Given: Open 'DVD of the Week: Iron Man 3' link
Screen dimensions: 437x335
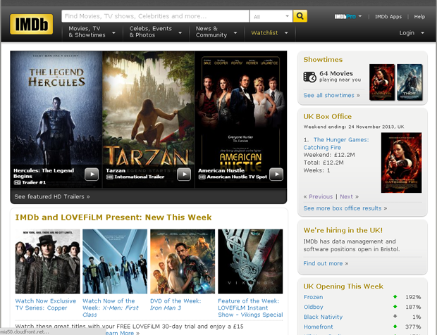Looking at the screenshot, I should [x=176, y=305].
